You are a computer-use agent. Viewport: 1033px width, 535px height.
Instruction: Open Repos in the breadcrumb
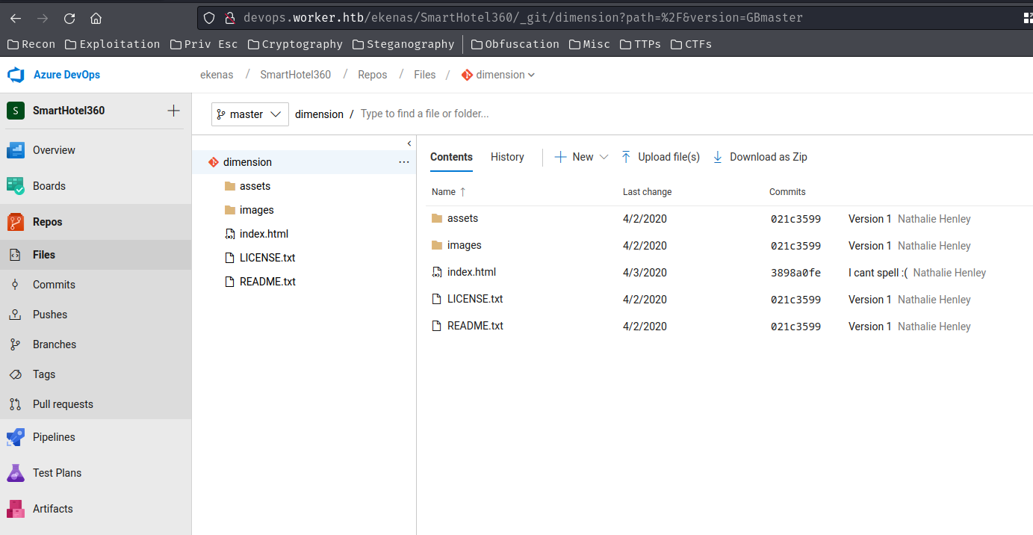pyautogui.click(x=372, y=75)
